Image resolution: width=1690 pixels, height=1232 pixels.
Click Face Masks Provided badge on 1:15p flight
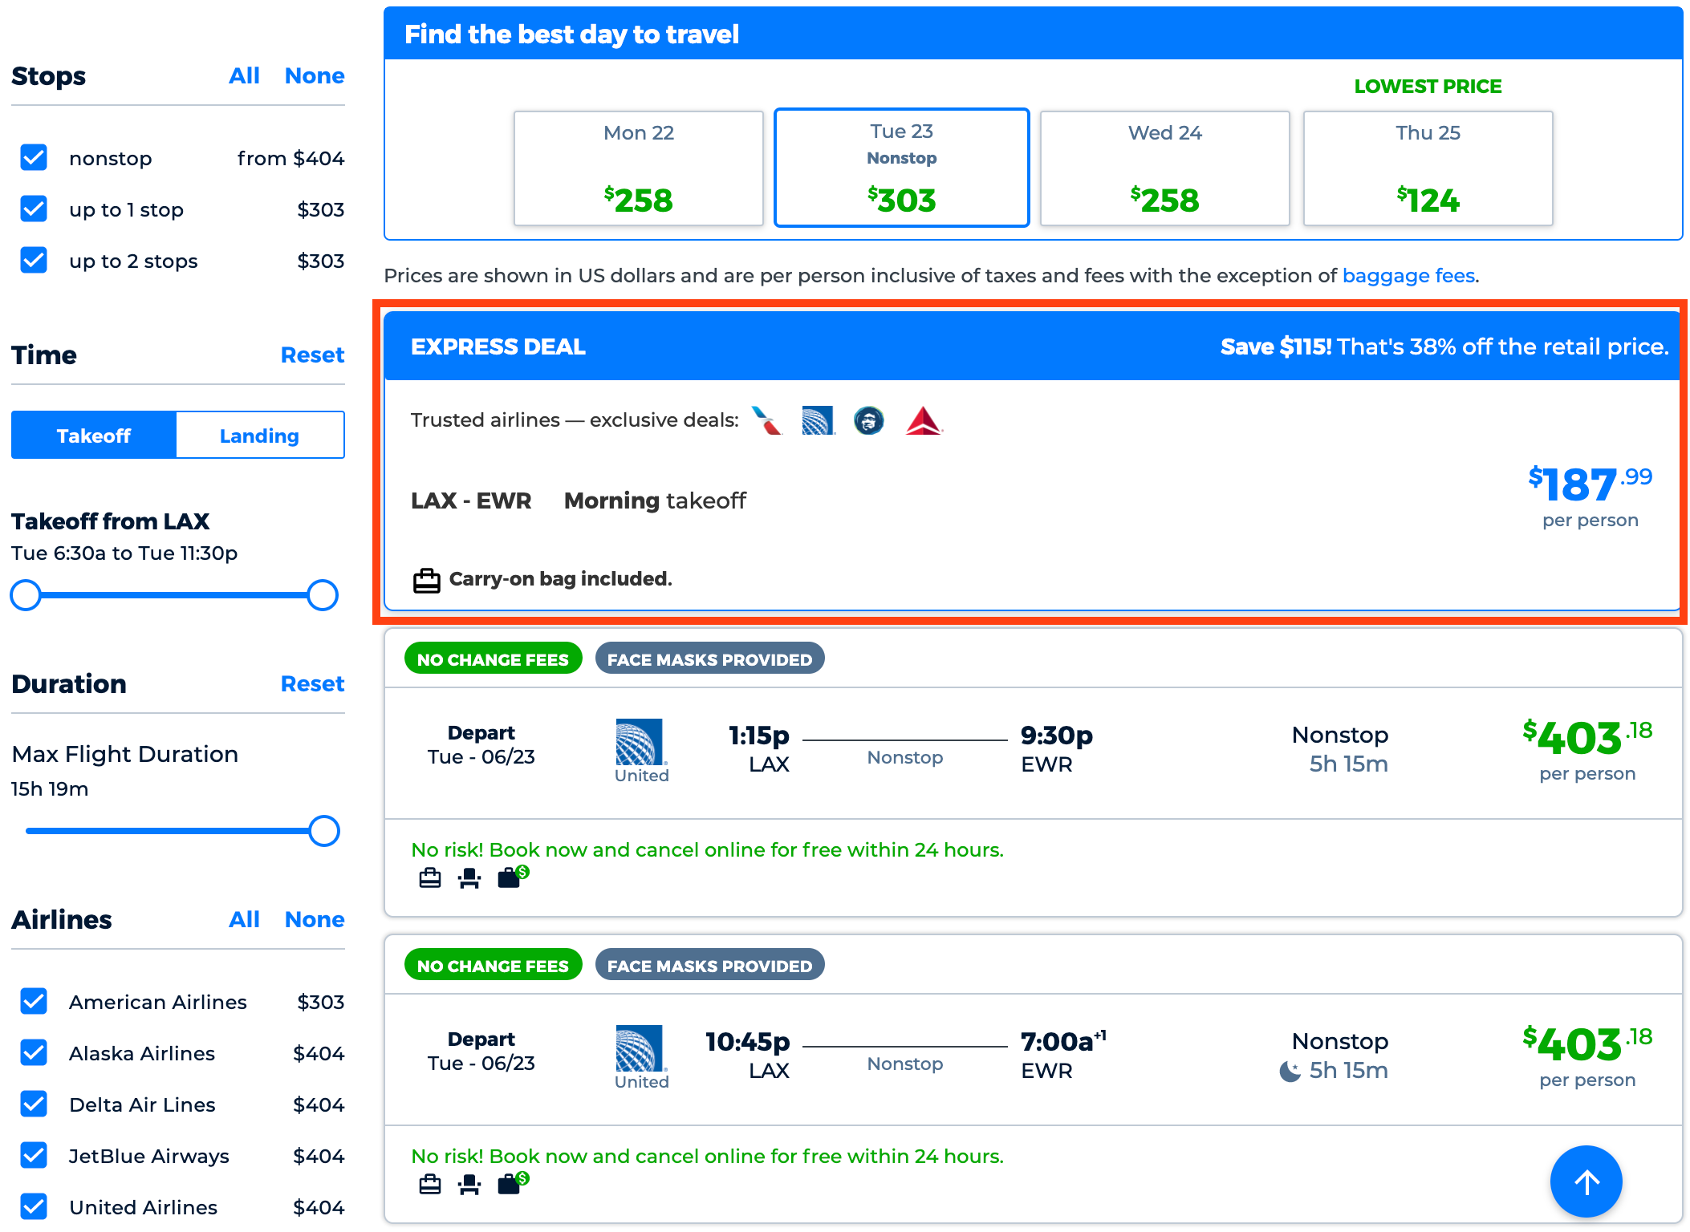tap(709, 659)
